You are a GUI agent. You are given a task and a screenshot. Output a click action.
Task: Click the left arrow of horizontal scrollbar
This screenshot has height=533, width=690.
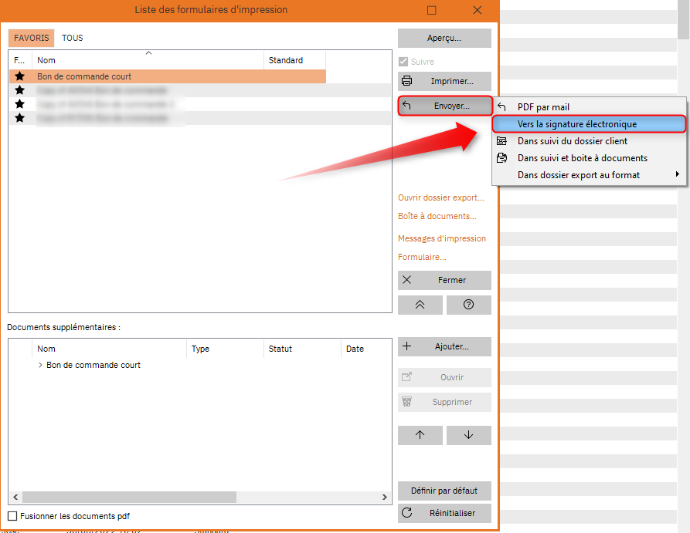(x=15, y=497)
